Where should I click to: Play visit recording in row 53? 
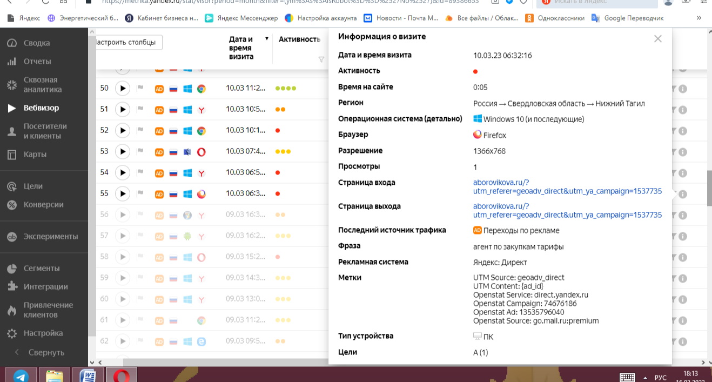tap(123, 152)
